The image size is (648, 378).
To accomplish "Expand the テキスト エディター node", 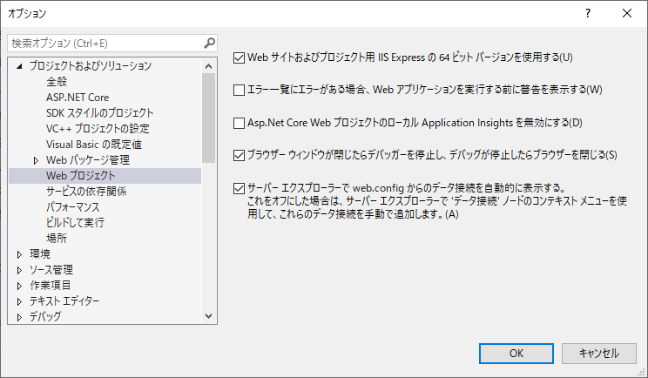I will [19, 301].
